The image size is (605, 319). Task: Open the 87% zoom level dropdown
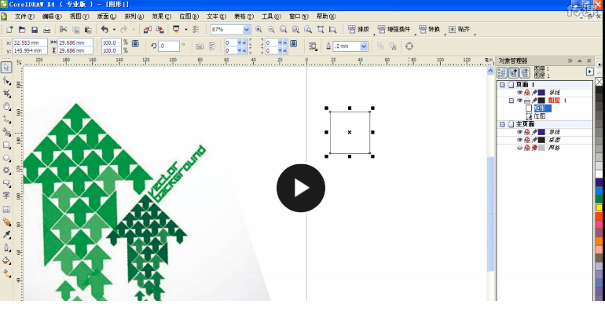click(247, 29)
